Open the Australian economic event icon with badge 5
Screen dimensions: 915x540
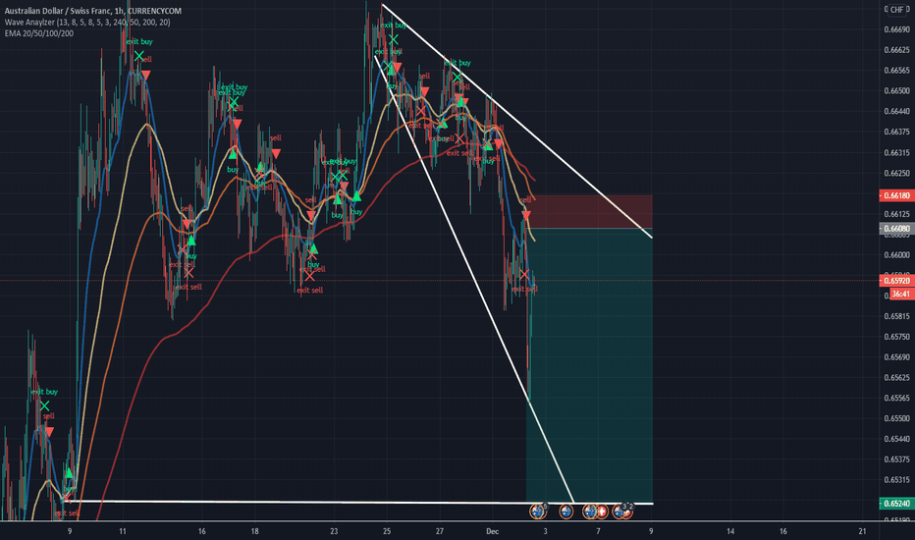537,512
